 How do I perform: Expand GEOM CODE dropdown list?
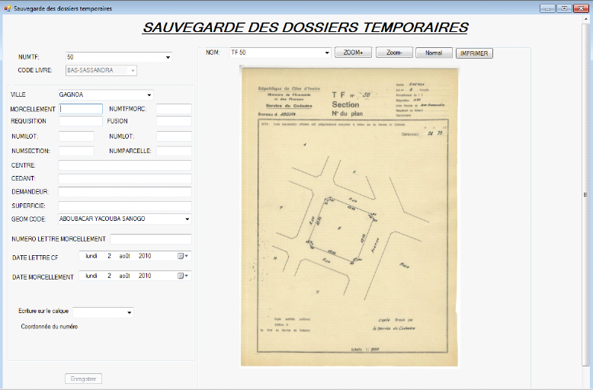(x=187, y=219)
